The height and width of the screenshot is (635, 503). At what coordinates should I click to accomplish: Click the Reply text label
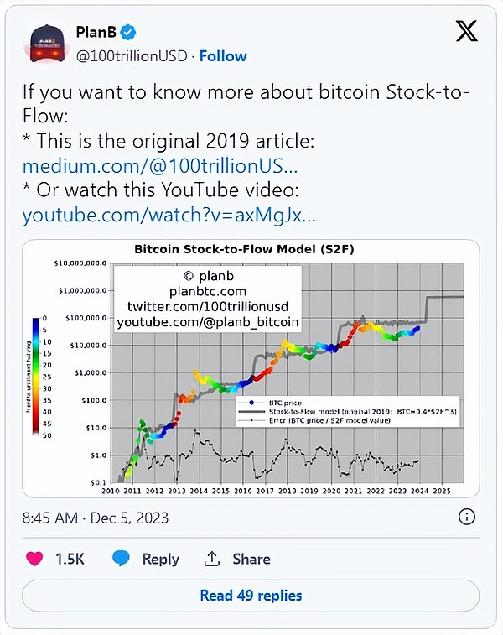point(160,559)
